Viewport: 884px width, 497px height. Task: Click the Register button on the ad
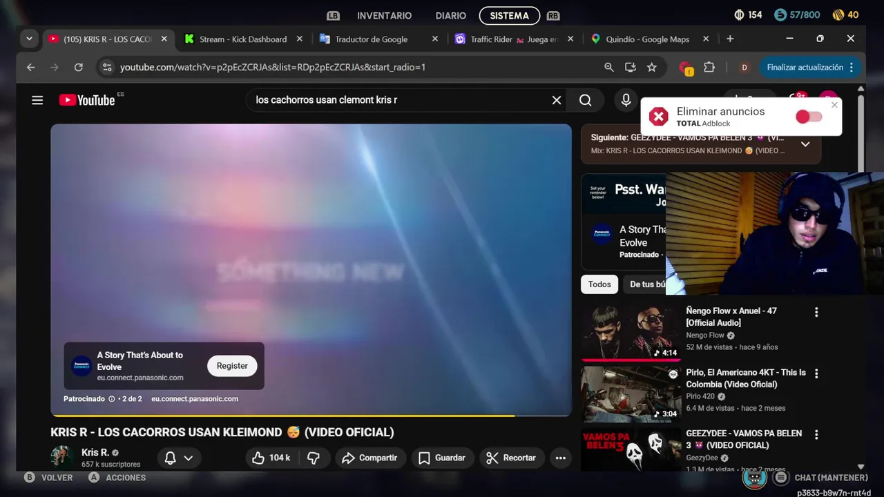pos(232,366)
